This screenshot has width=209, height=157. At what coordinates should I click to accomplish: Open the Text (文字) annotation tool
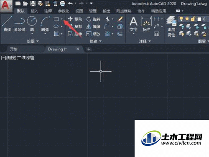tap(133, 24)
